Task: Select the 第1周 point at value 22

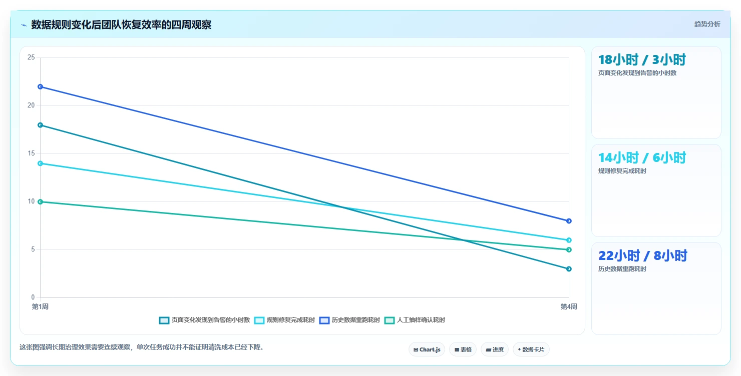Action: [x=40, y=86]
